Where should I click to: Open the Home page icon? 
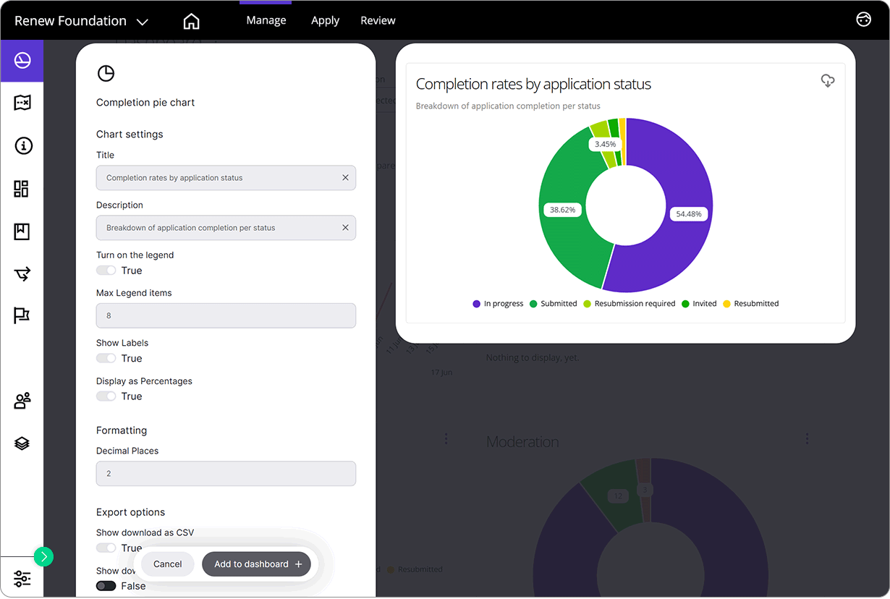point(191,21)
